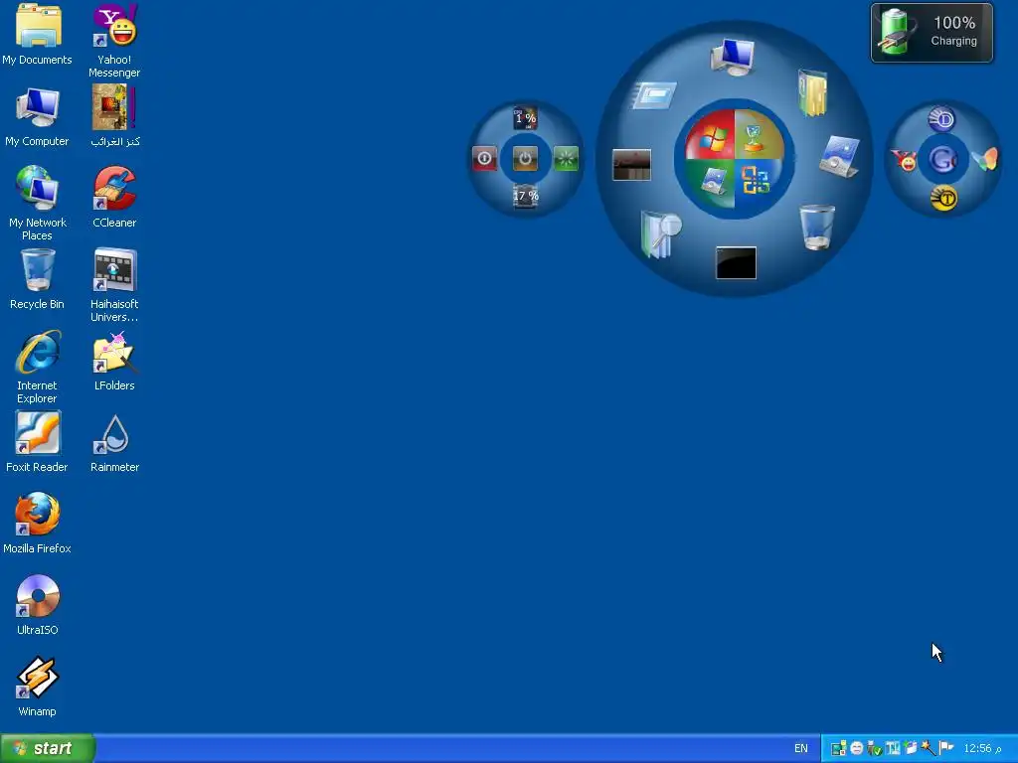Image resolution: width=1018 pixels, height=763 pixels.
Task: Click the white flag tray icon
Action: [x=946, y=748]
